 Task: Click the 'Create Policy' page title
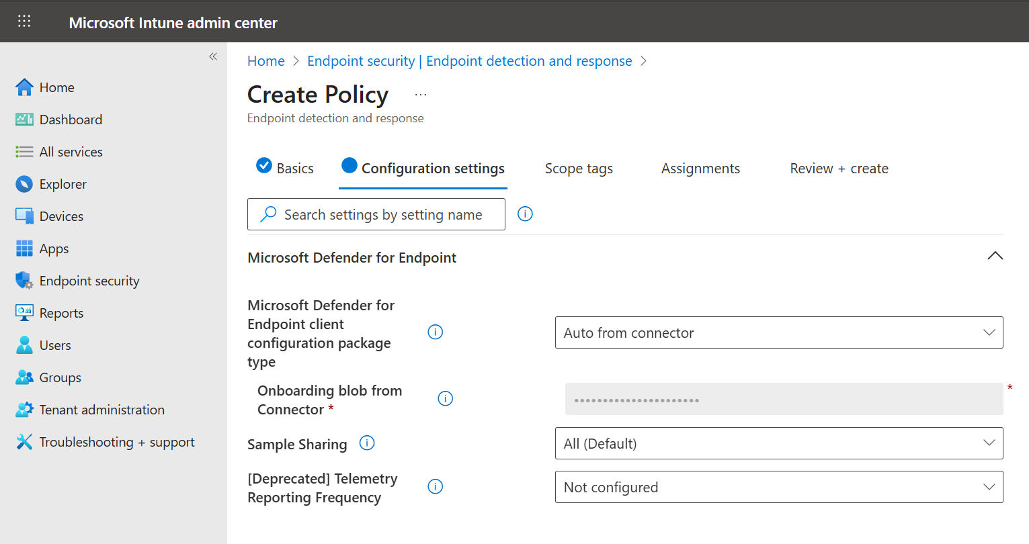(318, 95)
